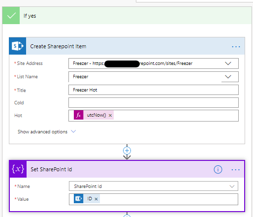Click the SharePoint icon on Create Sharepoint Item

pos(18,46)
